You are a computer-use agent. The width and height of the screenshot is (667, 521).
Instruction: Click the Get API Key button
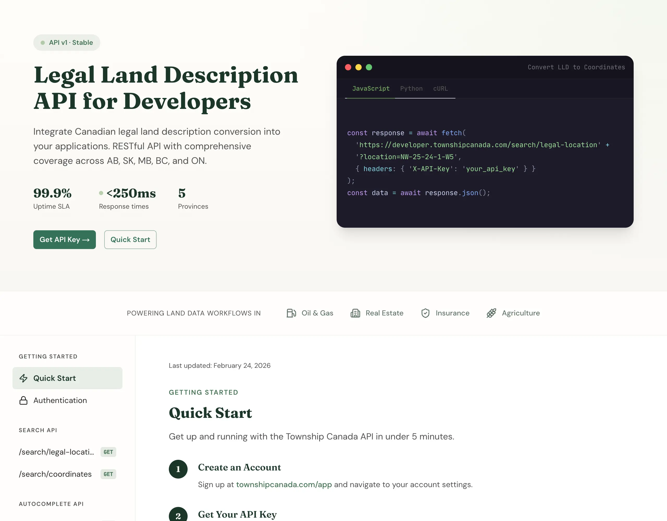click(x=64, y=240)
